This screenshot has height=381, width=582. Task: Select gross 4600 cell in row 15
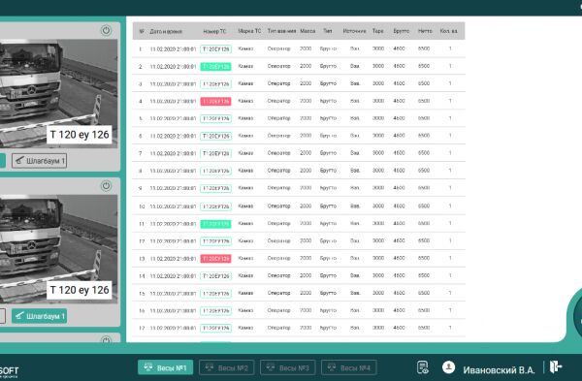pos(399,293)
